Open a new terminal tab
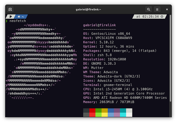177x123 pixels. click(x=10, y=9)
